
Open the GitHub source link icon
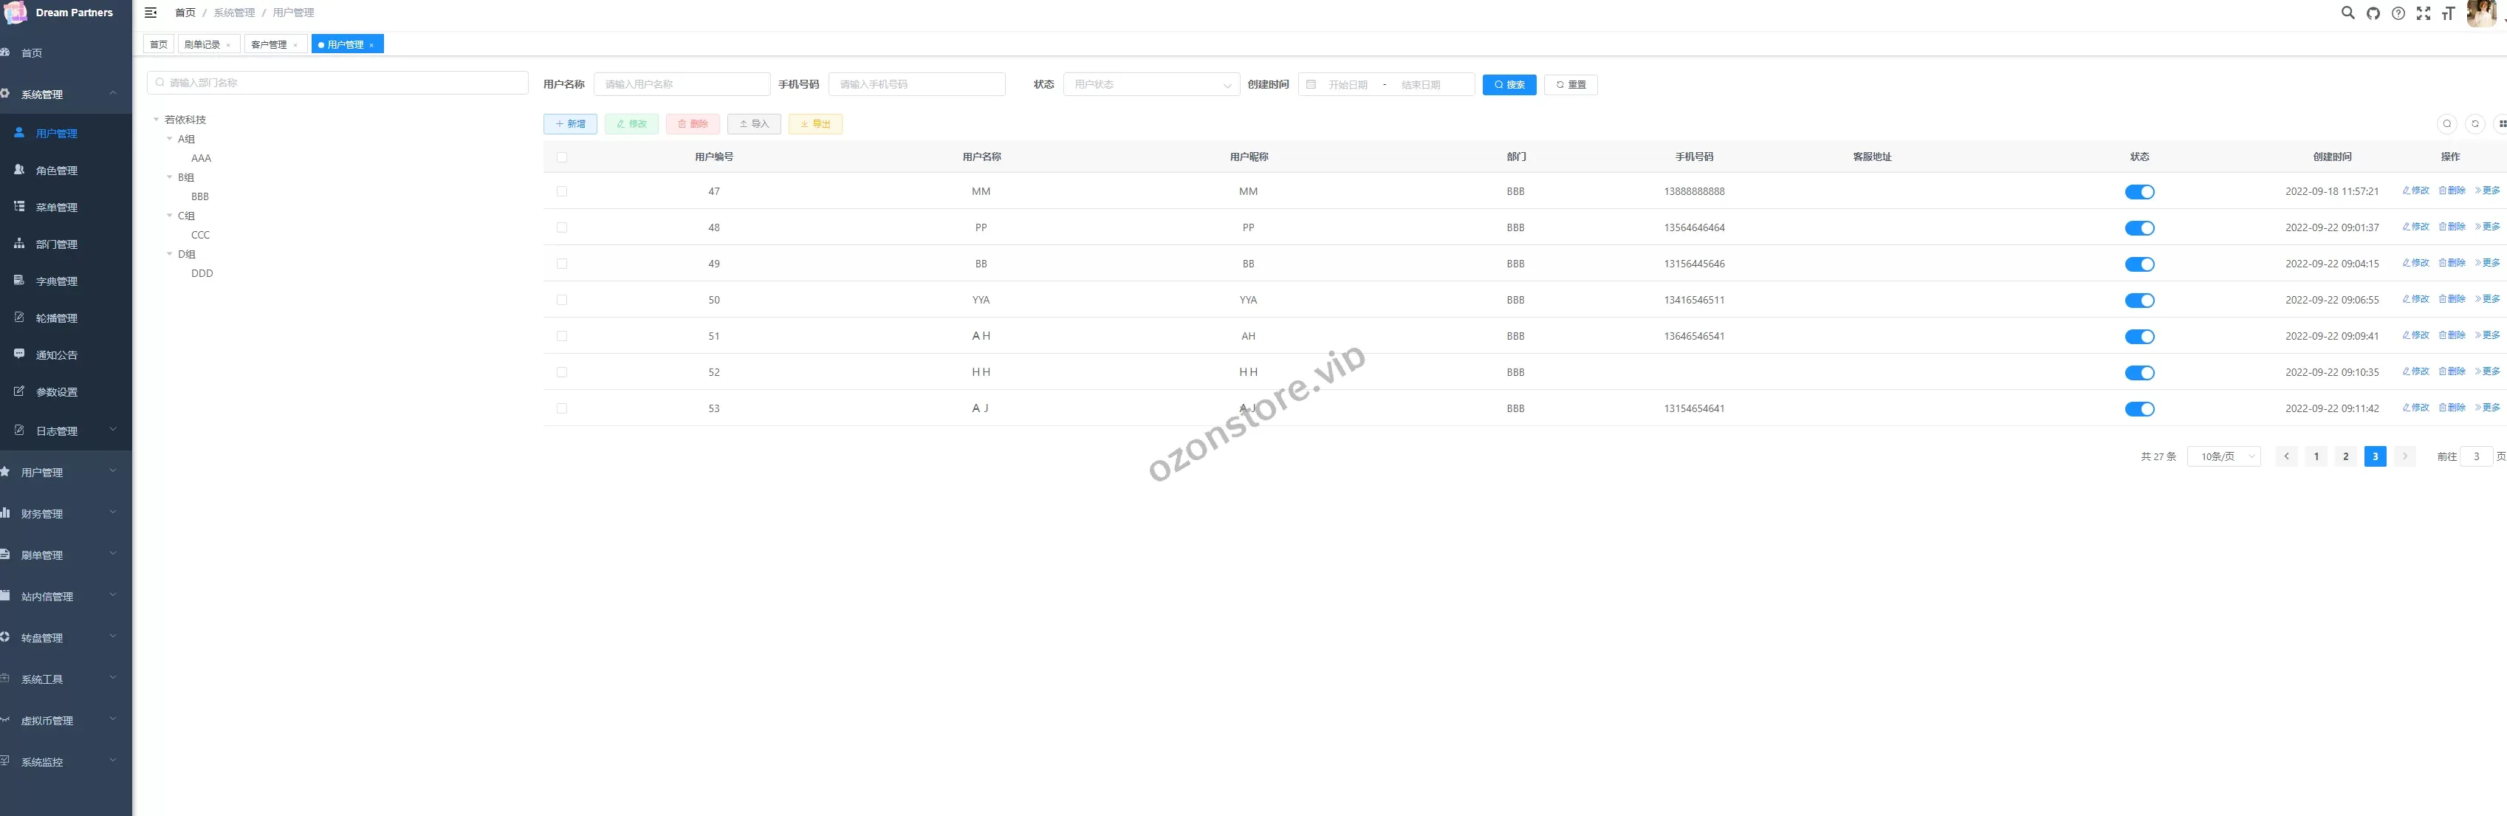(2373, 13)
